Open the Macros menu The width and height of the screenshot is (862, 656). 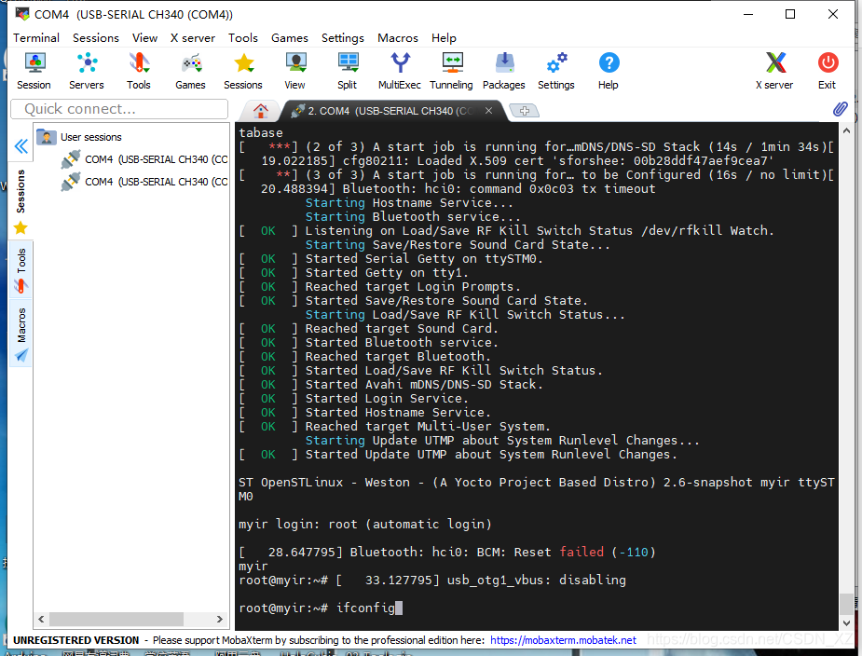pos(397,38)
